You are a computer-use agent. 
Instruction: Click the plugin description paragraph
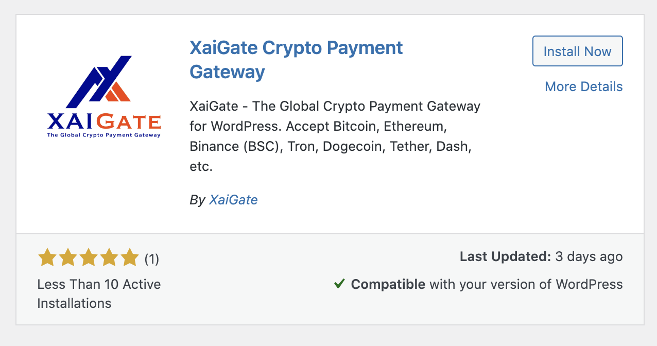[x=335, y=136]
